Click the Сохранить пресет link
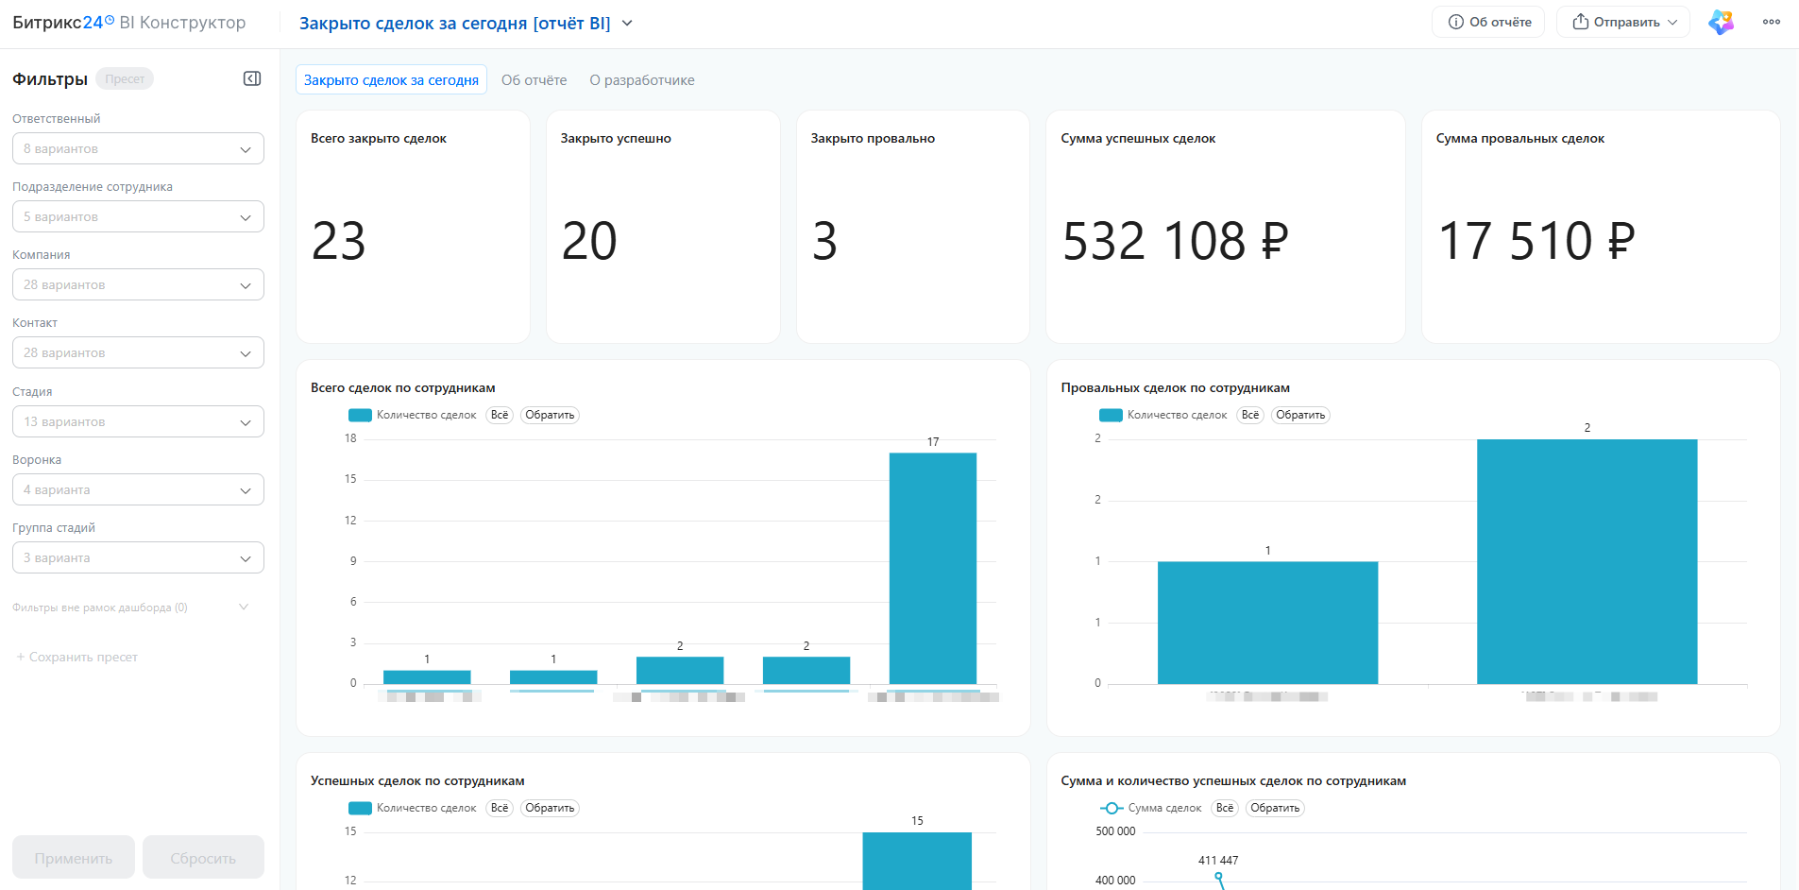This screenshot has width=1799, height=890. [x=76, y=657]
